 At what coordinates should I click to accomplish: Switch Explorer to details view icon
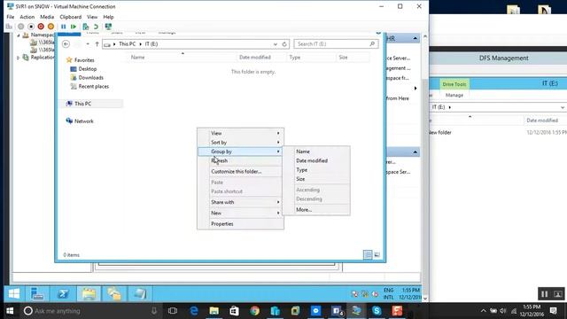(368, 254)
